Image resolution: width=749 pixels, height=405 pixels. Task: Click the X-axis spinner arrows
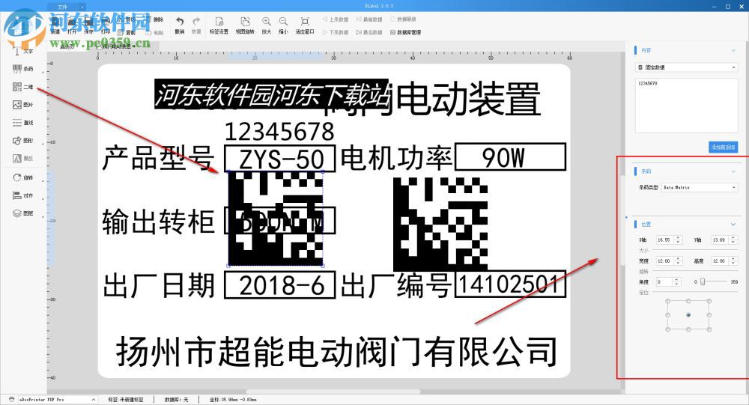coord(678,240)
